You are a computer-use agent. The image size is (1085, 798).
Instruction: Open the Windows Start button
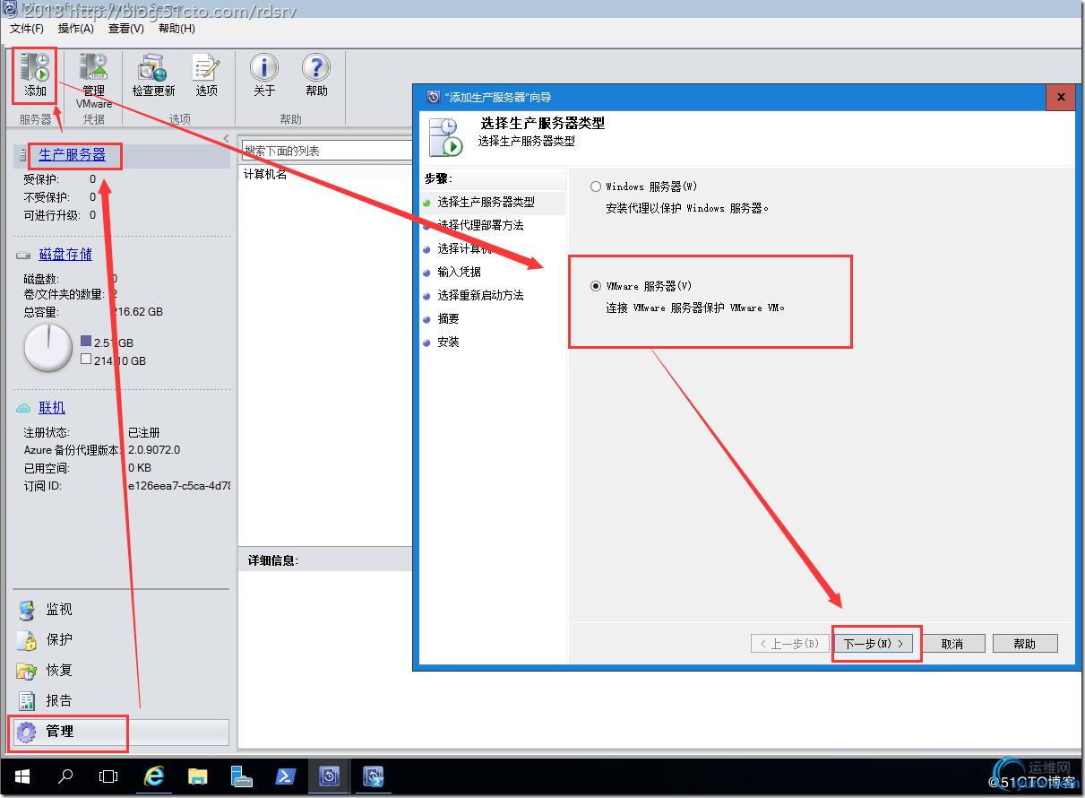point(22,776)
